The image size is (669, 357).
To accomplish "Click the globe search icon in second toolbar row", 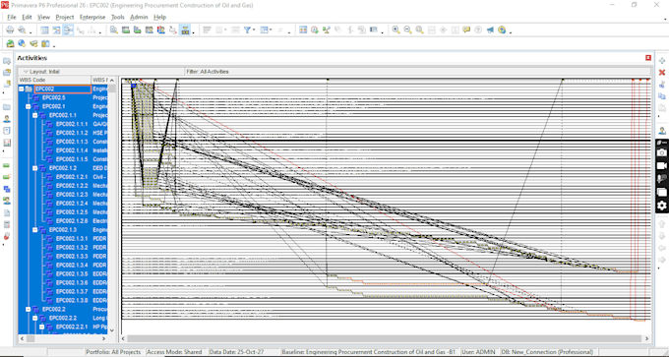I will (x=22, y=43).
